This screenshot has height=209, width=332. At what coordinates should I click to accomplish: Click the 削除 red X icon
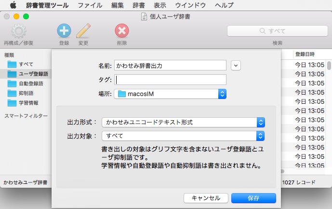coord(122,31)
